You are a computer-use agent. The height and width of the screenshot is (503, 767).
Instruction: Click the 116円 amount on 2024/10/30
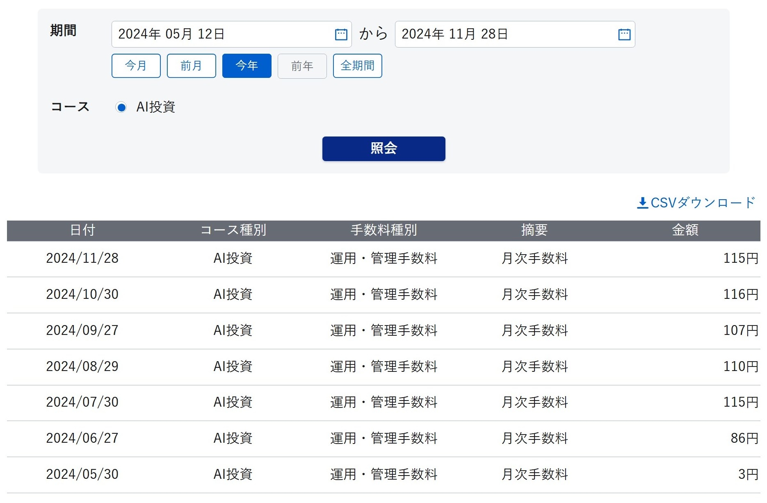click(x=740, y=294)
